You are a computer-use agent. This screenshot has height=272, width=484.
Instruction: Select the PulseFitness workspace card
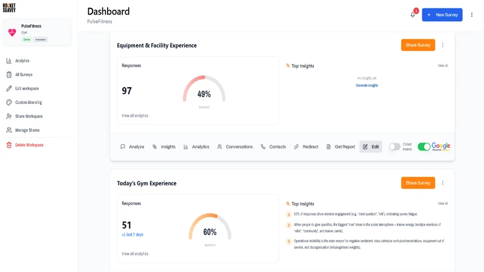[38, 33]
